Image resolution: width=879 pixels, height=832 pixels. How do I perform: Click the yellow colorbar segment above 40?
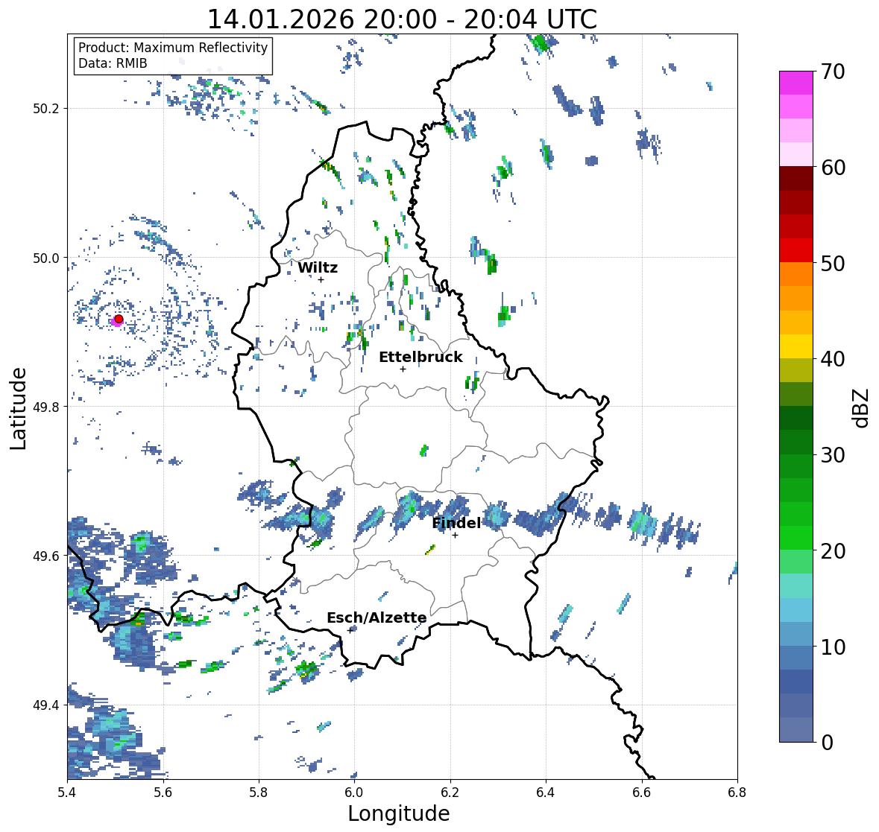(x=796, y=346)
